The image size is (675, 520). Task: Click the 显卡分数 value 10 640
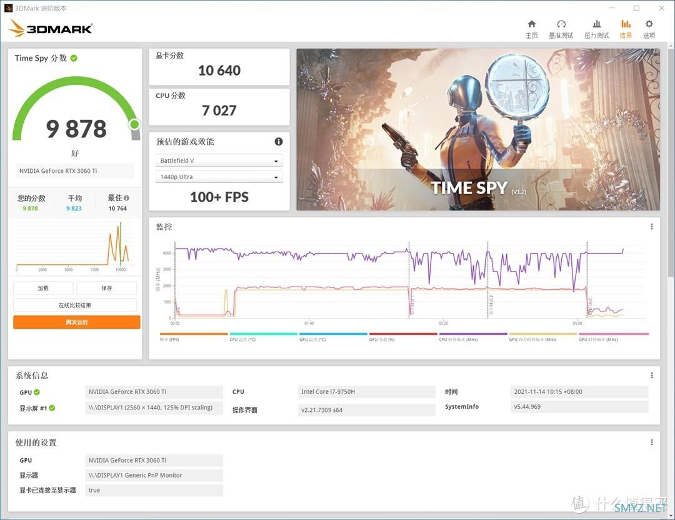219,71
